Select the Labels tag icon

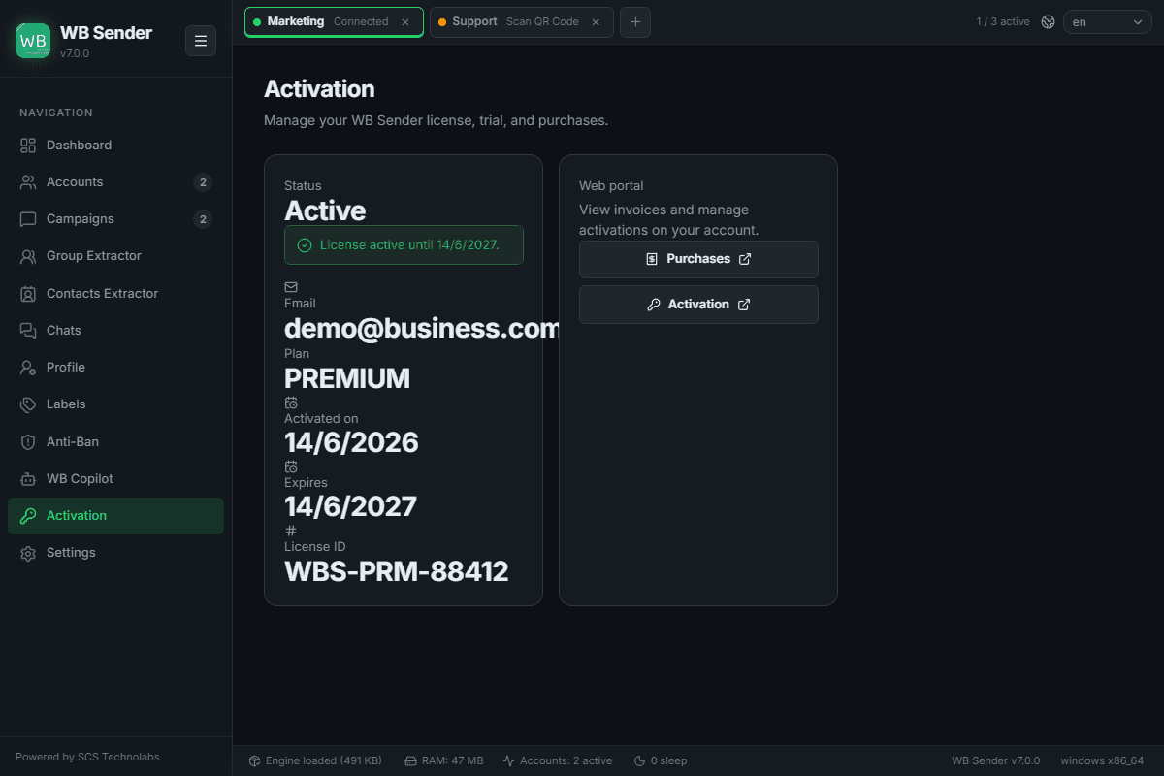[28, 404]
